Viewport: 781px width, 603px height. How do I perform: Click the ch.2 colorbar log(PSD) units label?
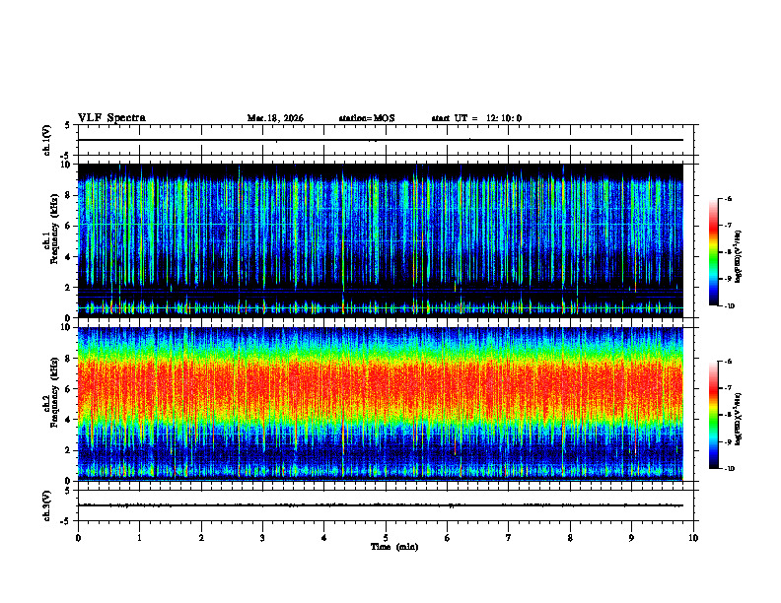739,420
